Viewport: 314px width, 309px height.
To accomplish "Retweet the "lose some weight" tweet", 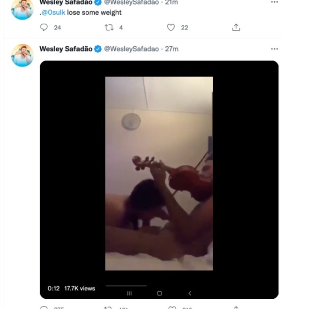I will click(108, 28).
